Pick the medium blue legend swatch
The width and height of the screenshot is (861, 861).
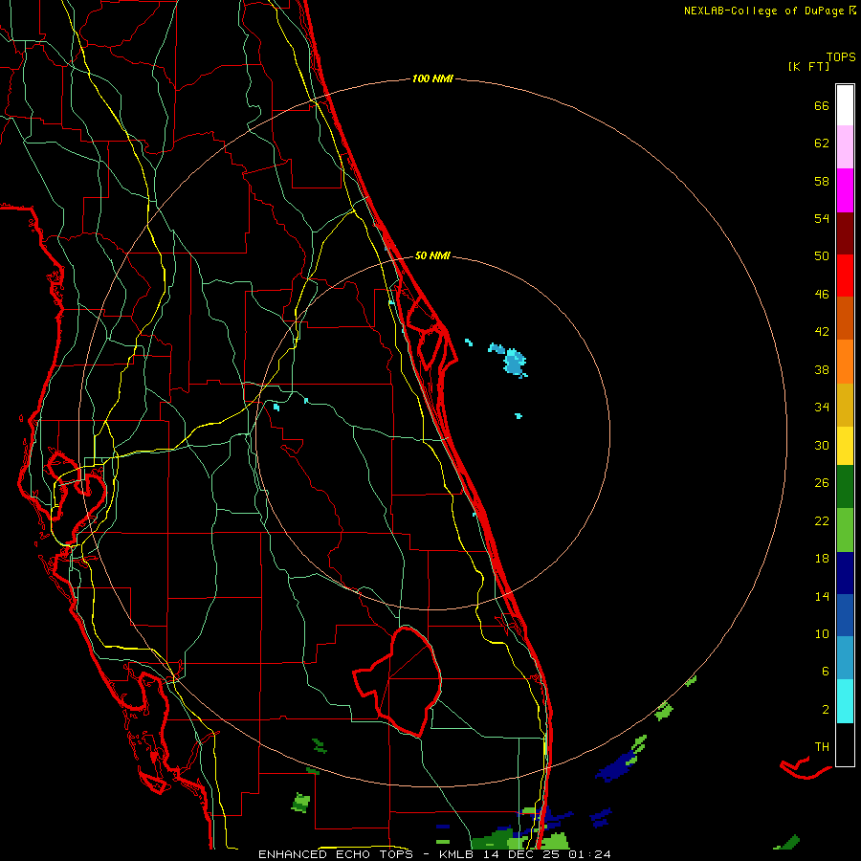coord(845,615)
